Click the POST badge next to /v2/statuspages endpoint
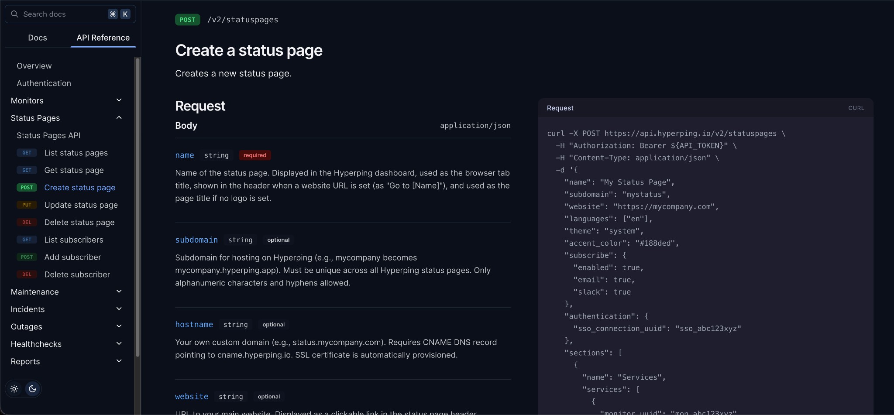Screen dimensions: 894x415 pos(187,20)
